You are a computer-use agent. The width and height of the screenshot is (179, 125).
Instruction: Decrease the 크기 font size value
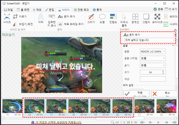[163, 73]
